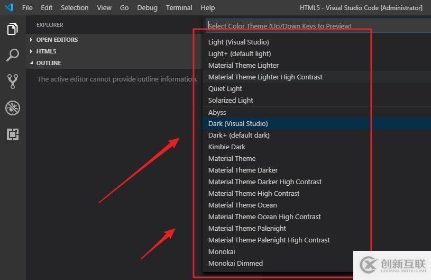Apply Material Theme Ocean High Contrast
The height and width of the screenshot is (280, 431).
pyautogui.click(x=317, y=216)
